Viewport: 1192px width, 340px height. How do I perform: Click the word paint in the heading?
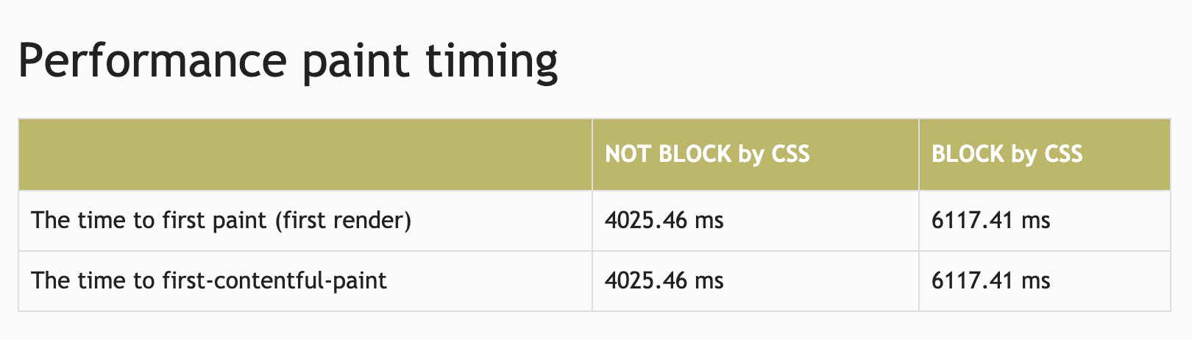pos(355,63)
